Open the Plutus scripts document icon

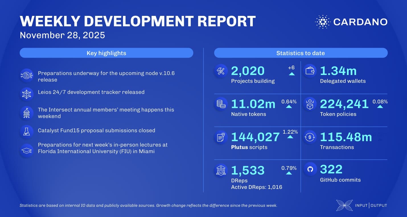220,137
